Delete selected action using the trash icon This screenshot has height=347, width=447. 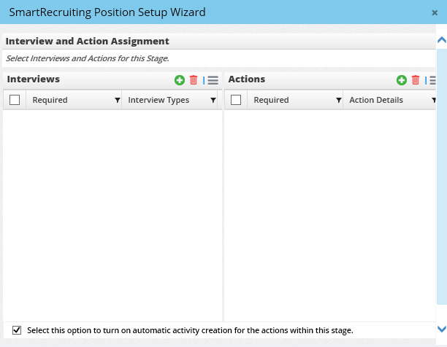(416, 80)
